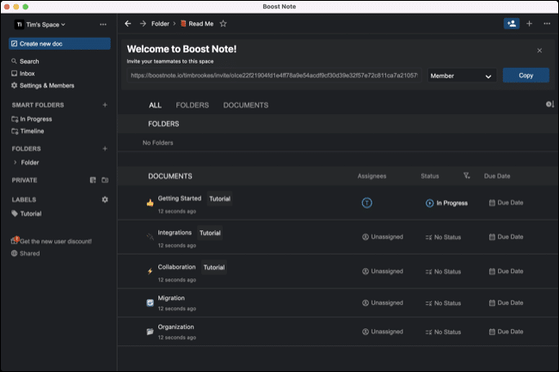The width and height of the screenshot is (559, 372).
Task: Click Tutorial tag on Integrations row
Action: [210, 233]
